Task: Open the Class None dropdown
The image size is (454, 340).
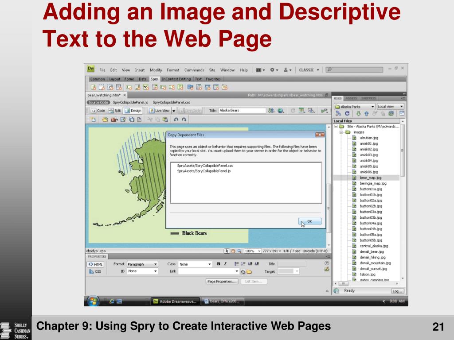Action: pyautogui.click(x=195, y=264)
